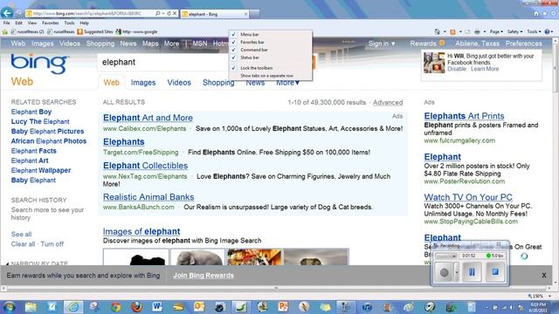Click the address bar search magnifier icon

click(x=157, y=14)
